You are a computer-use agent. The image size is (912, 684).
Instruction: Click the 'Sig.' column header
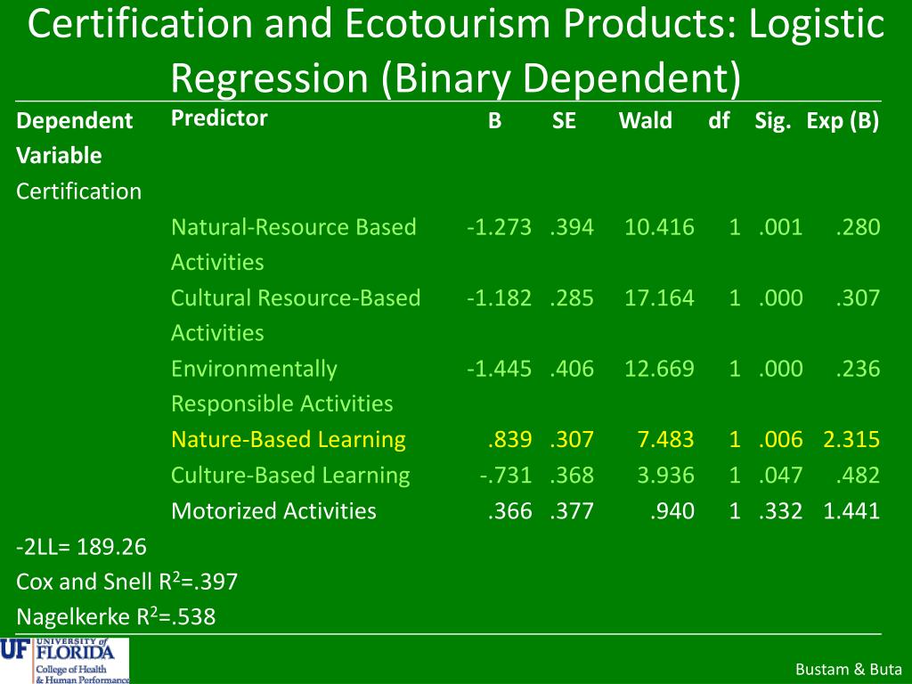point(773,121)
